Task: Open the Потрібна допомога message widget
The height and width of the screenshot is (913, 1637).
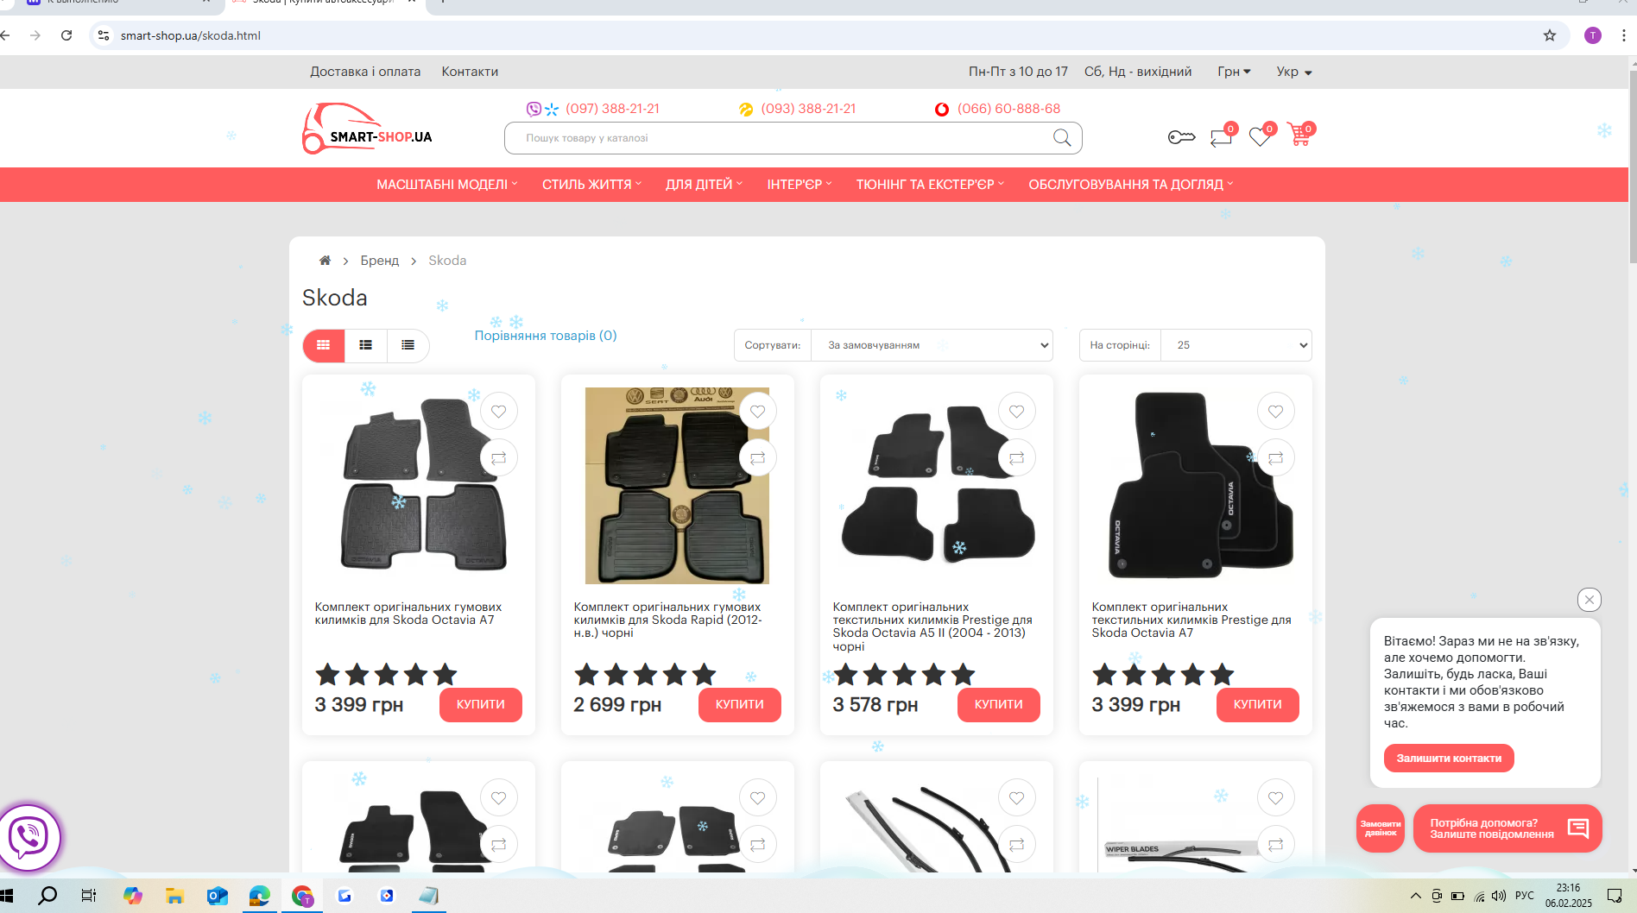Action: point(1507,828)
